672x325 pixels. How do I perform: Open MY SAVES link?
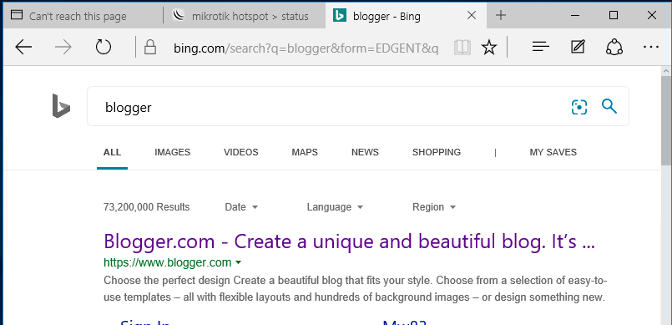pyautogui.click(x=553, y=152)
